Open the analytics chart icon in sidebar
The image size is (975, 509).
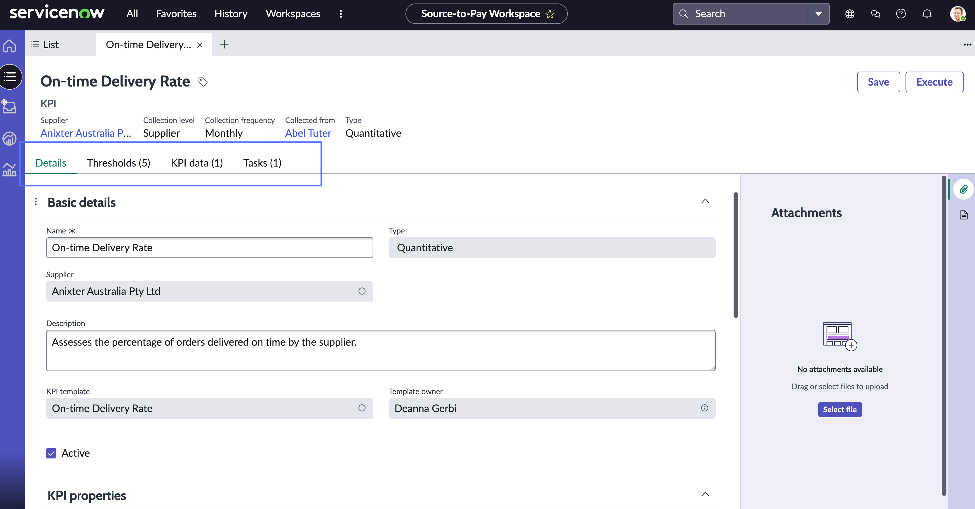[x=9, y=170]
